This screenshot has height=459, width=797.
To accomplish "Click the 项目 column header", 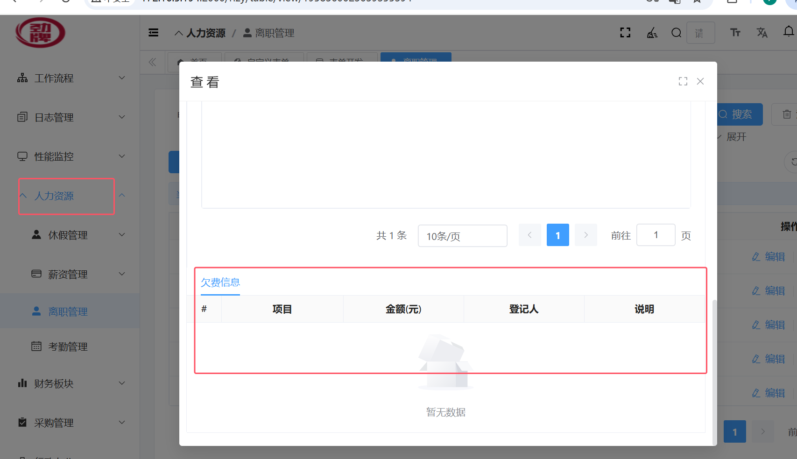I will pyautogui.click(x=282, y=309).
